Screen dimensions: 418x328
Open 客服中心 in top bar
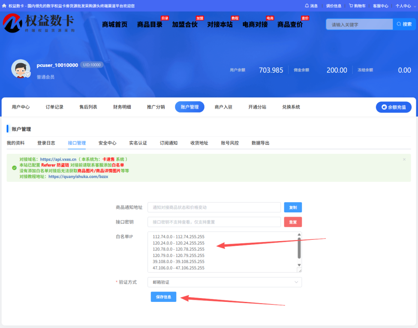380,6
